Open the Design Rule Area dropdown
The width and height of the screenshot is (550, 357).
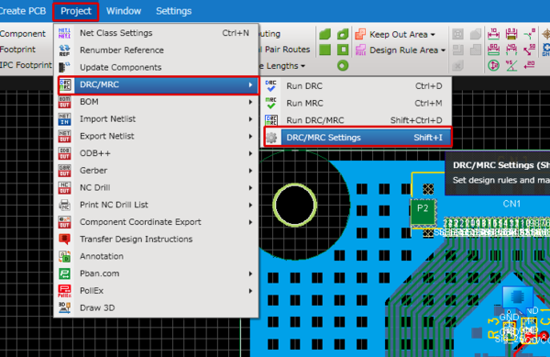[x=443, y=50]
